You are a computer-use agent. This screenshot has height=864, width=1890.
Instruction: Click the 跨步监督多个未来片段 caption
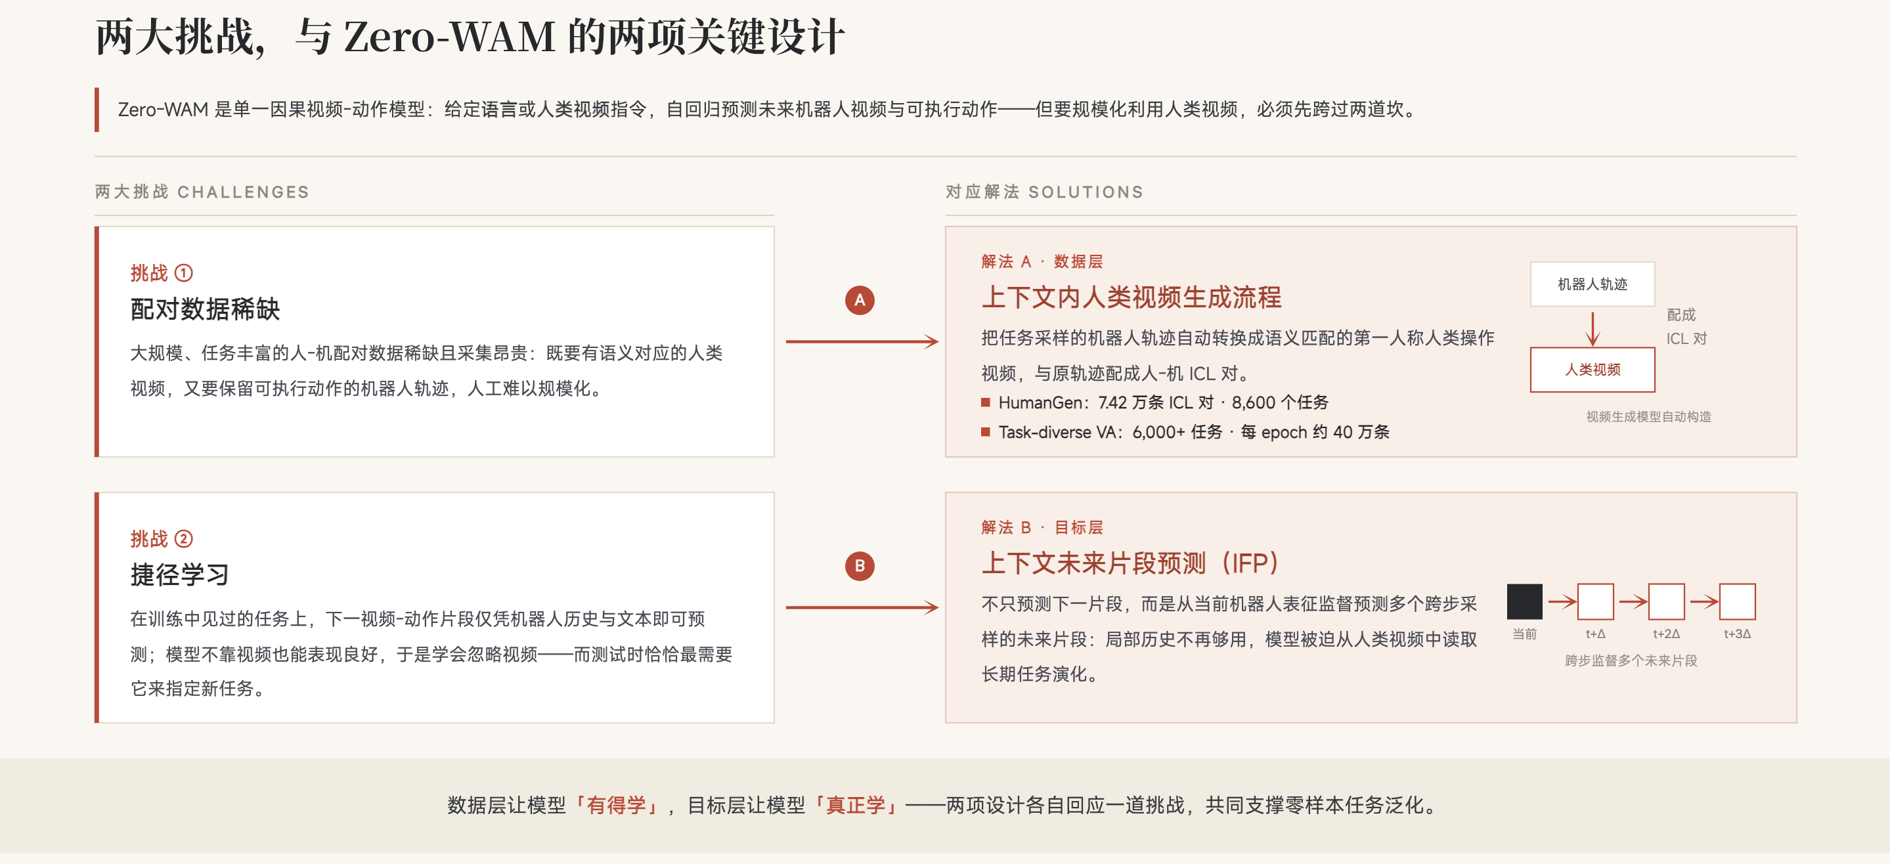coord(1630,661)
